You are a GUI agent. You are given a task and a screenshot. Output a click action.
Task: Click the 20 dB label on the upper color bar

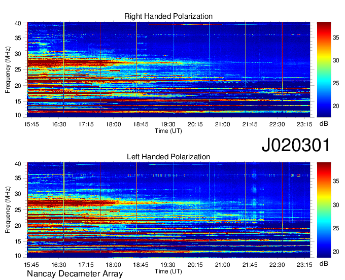(x=336, y=106)
